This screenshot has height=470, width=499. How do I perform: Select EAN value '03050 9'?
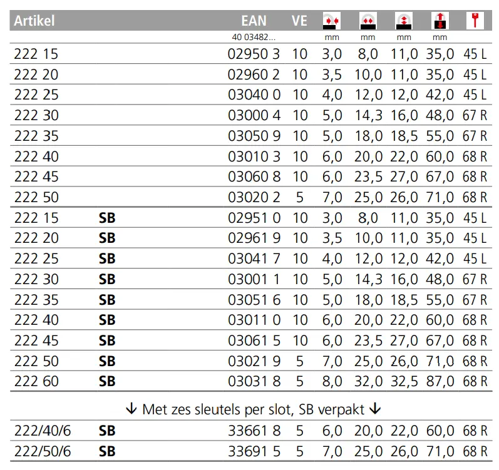254,136
